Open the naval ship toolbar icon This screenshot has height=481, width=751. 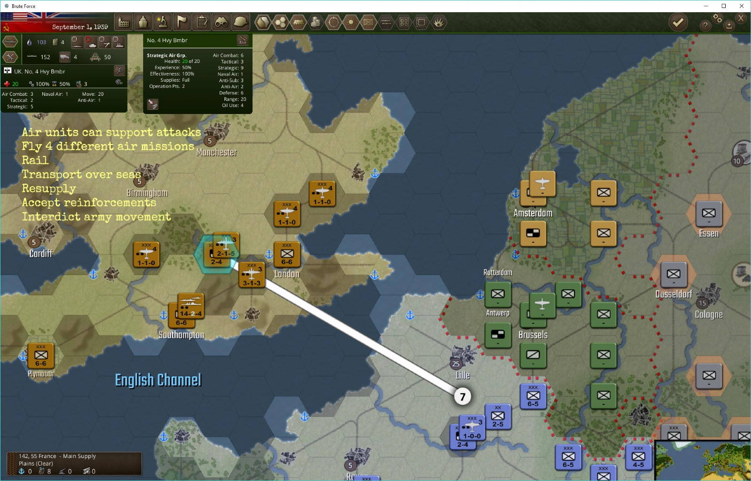pyautogui.click(x=143, y=22)
